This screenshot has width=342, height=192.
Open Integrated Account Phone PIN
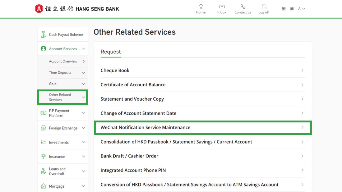(x=203, y=171)
